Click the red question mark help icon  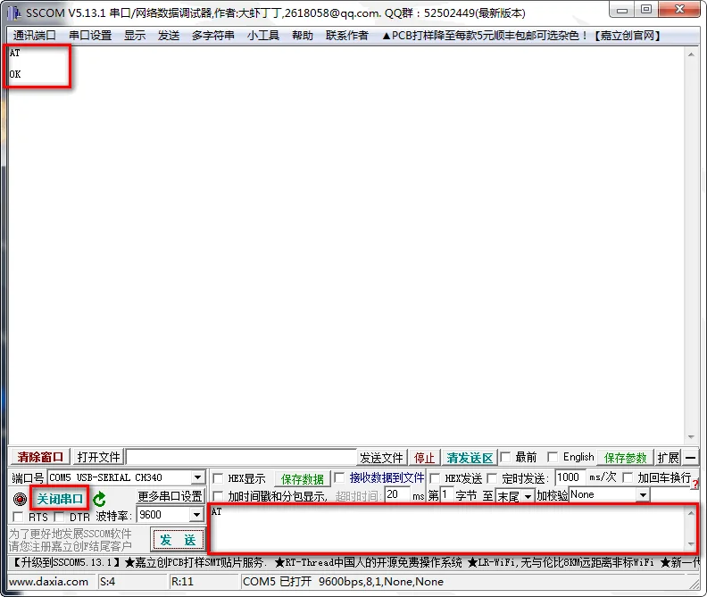point(695,485)
